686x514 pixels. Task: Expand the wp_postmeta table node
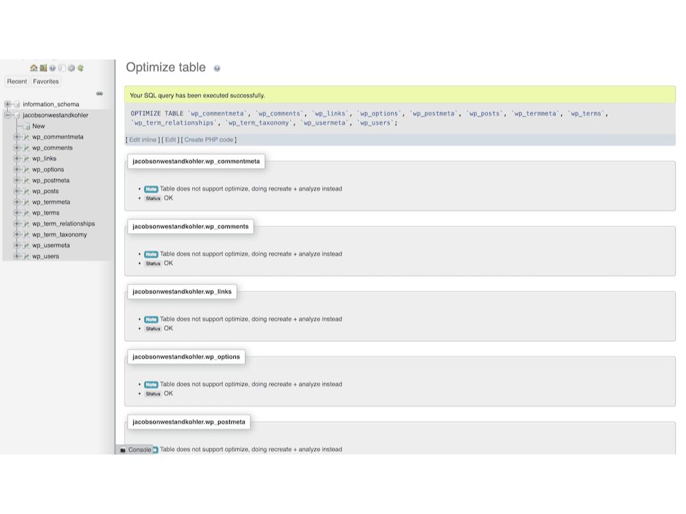(16, 180)
